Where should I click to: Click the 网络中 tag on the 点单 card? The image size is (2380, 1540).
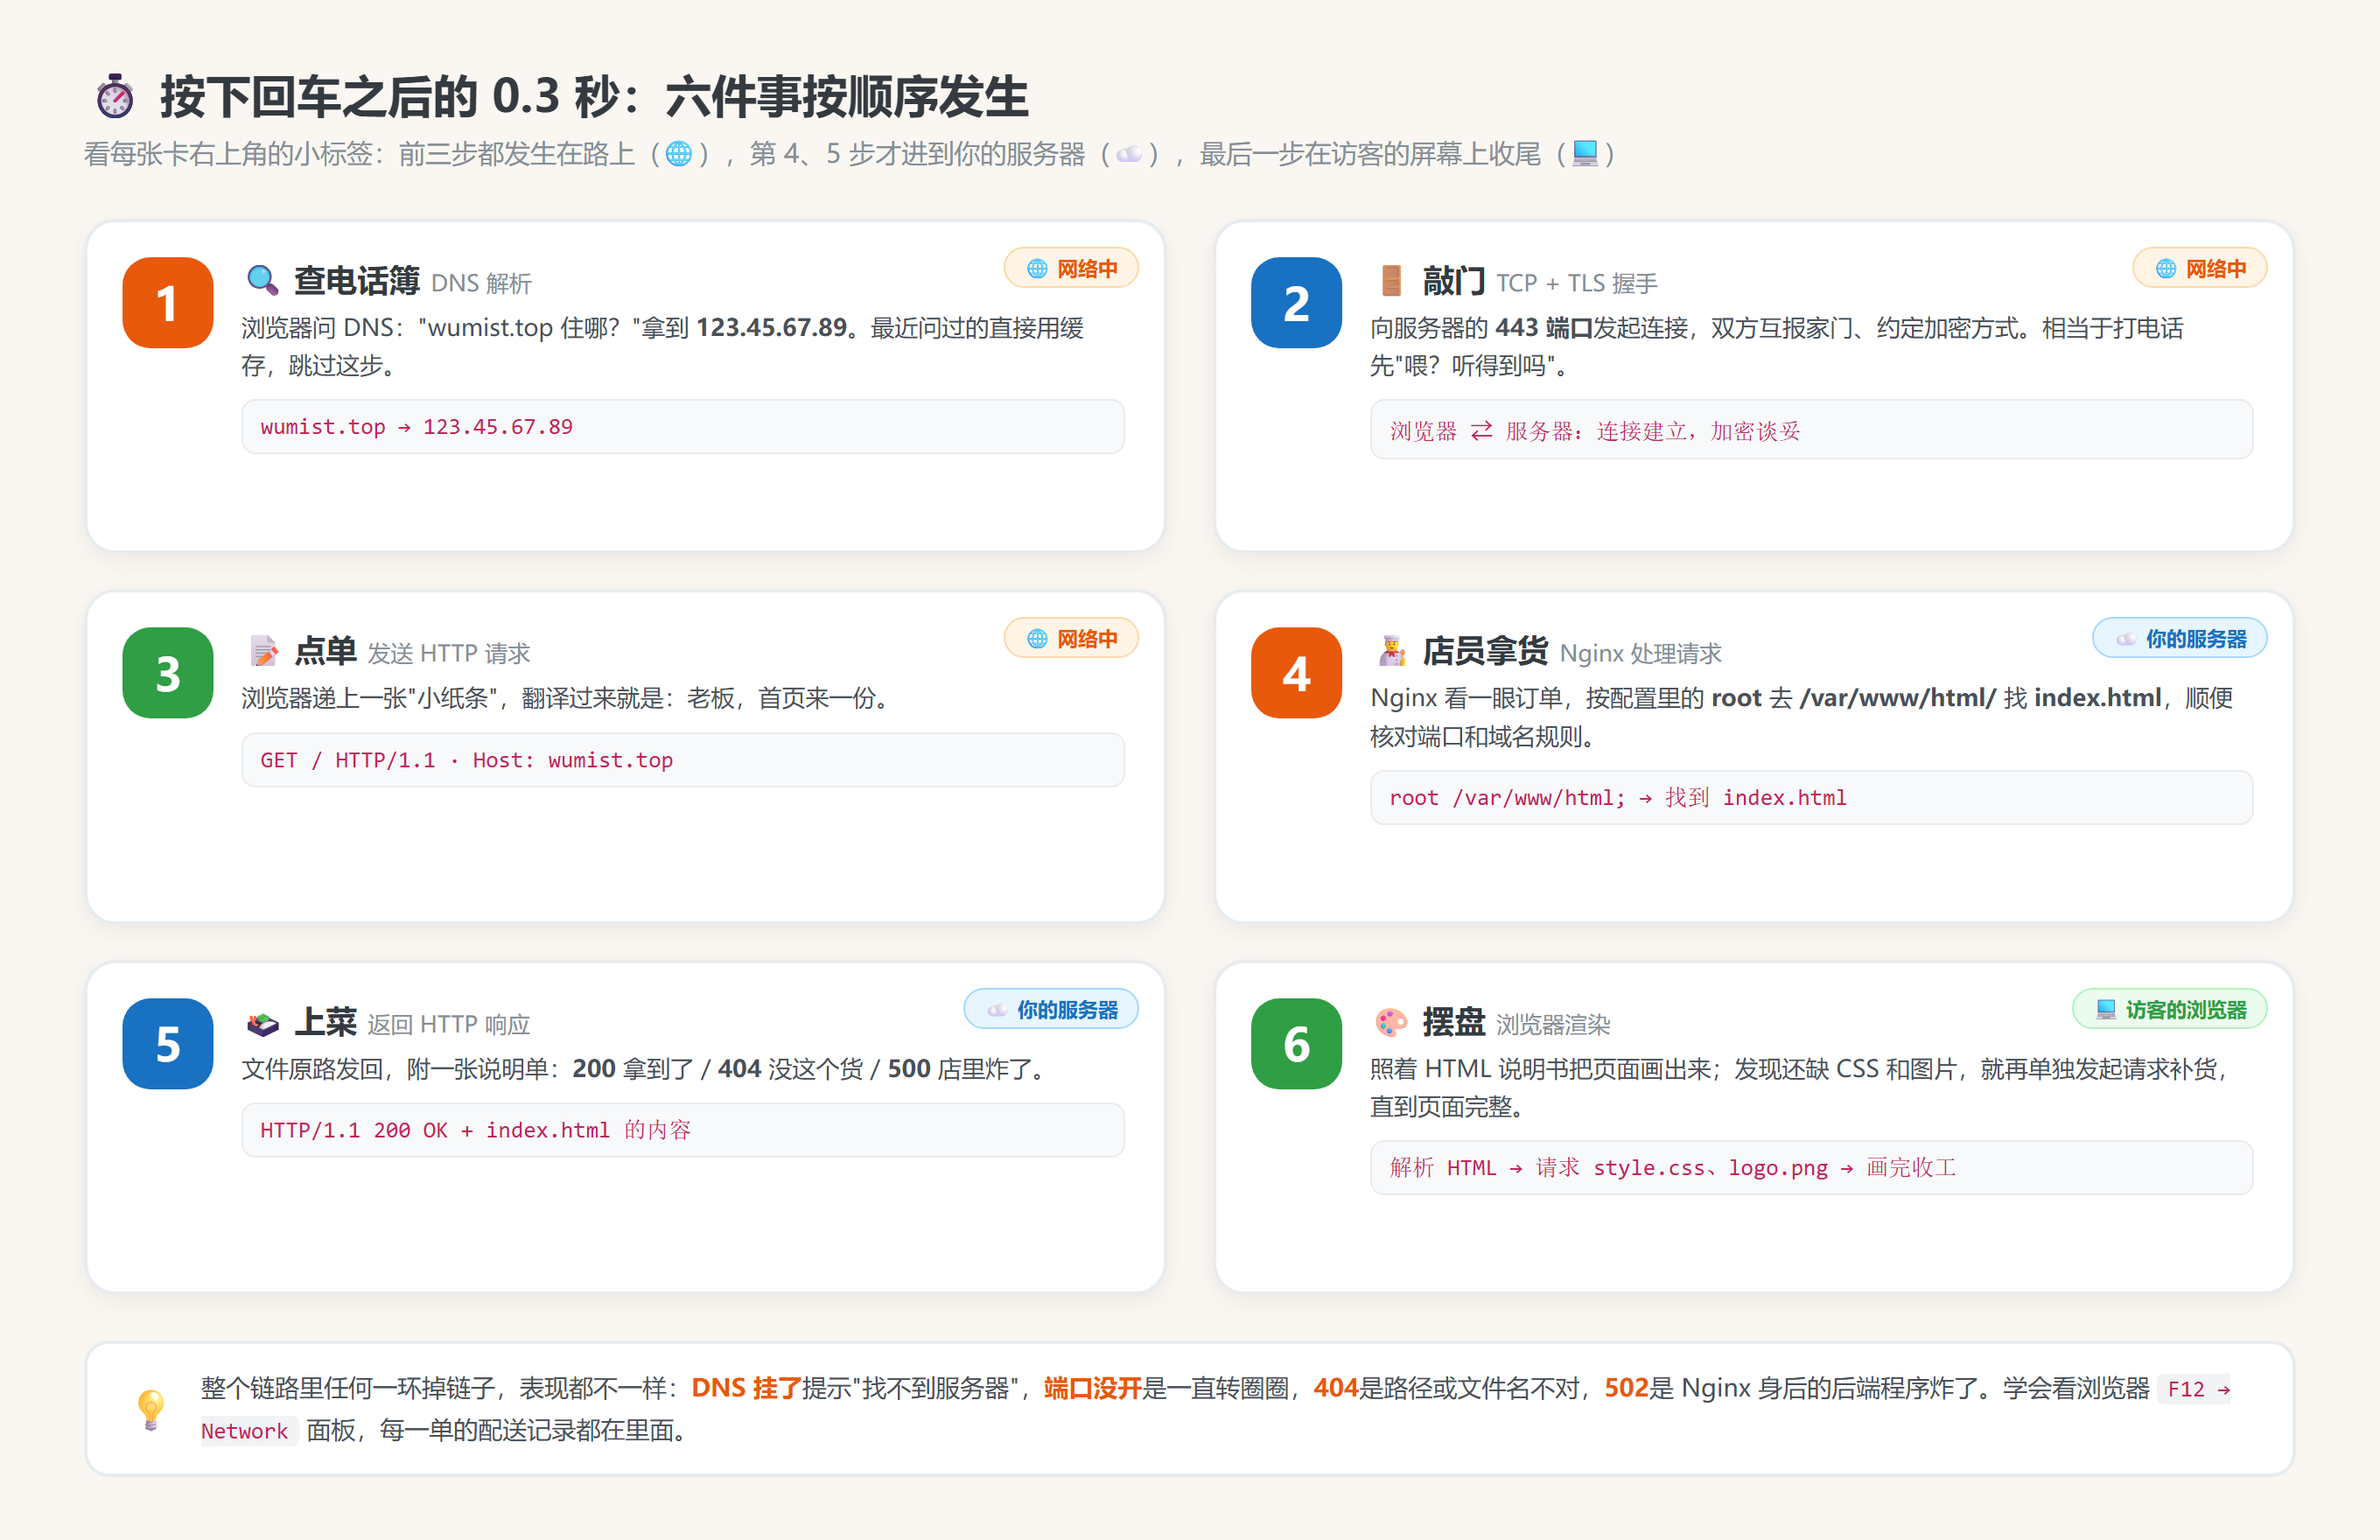(1071, 638)
